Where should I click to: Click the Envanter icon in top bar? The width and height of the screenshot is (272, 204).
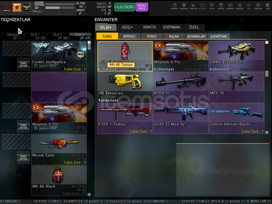click(x=202, y=6)
